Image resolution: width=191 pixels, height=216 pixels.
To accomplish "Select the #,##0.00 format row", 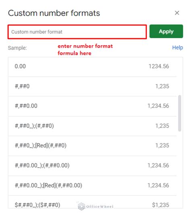I will point(92,106).
